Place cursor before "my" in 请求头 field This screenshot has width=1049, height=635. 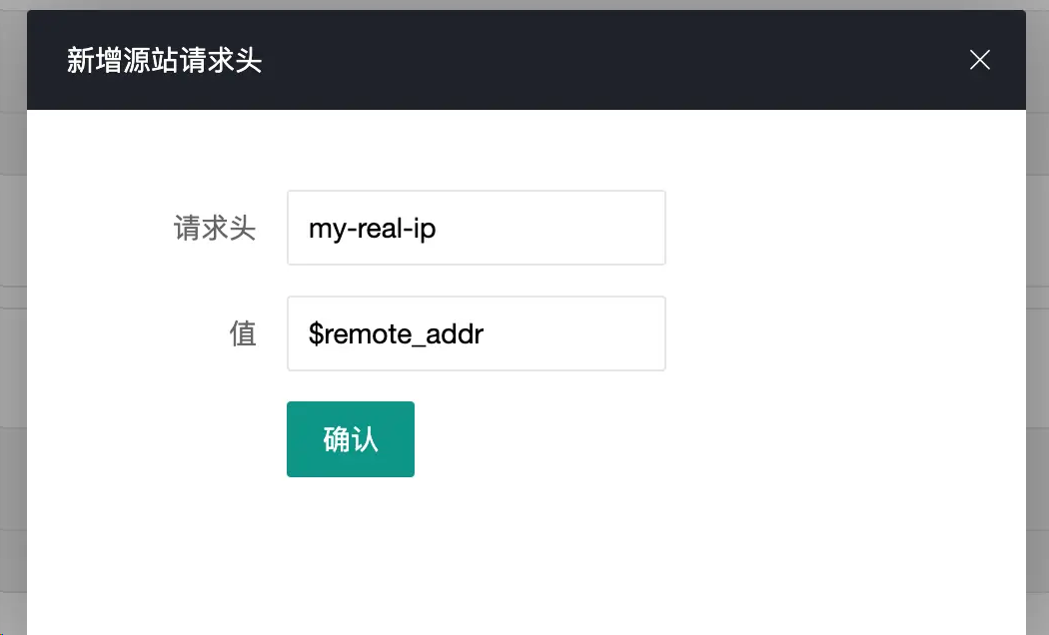tap(309, 229)
